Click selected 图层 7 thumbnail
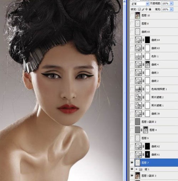This screenshot has height=181, width=178. pyautogui.click(x=137, y=163)
